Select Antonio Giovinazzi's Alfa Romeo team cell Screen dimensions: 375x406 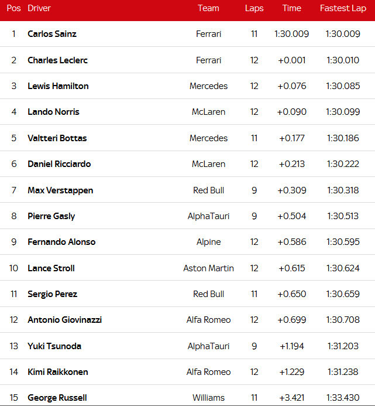(208, 320)
